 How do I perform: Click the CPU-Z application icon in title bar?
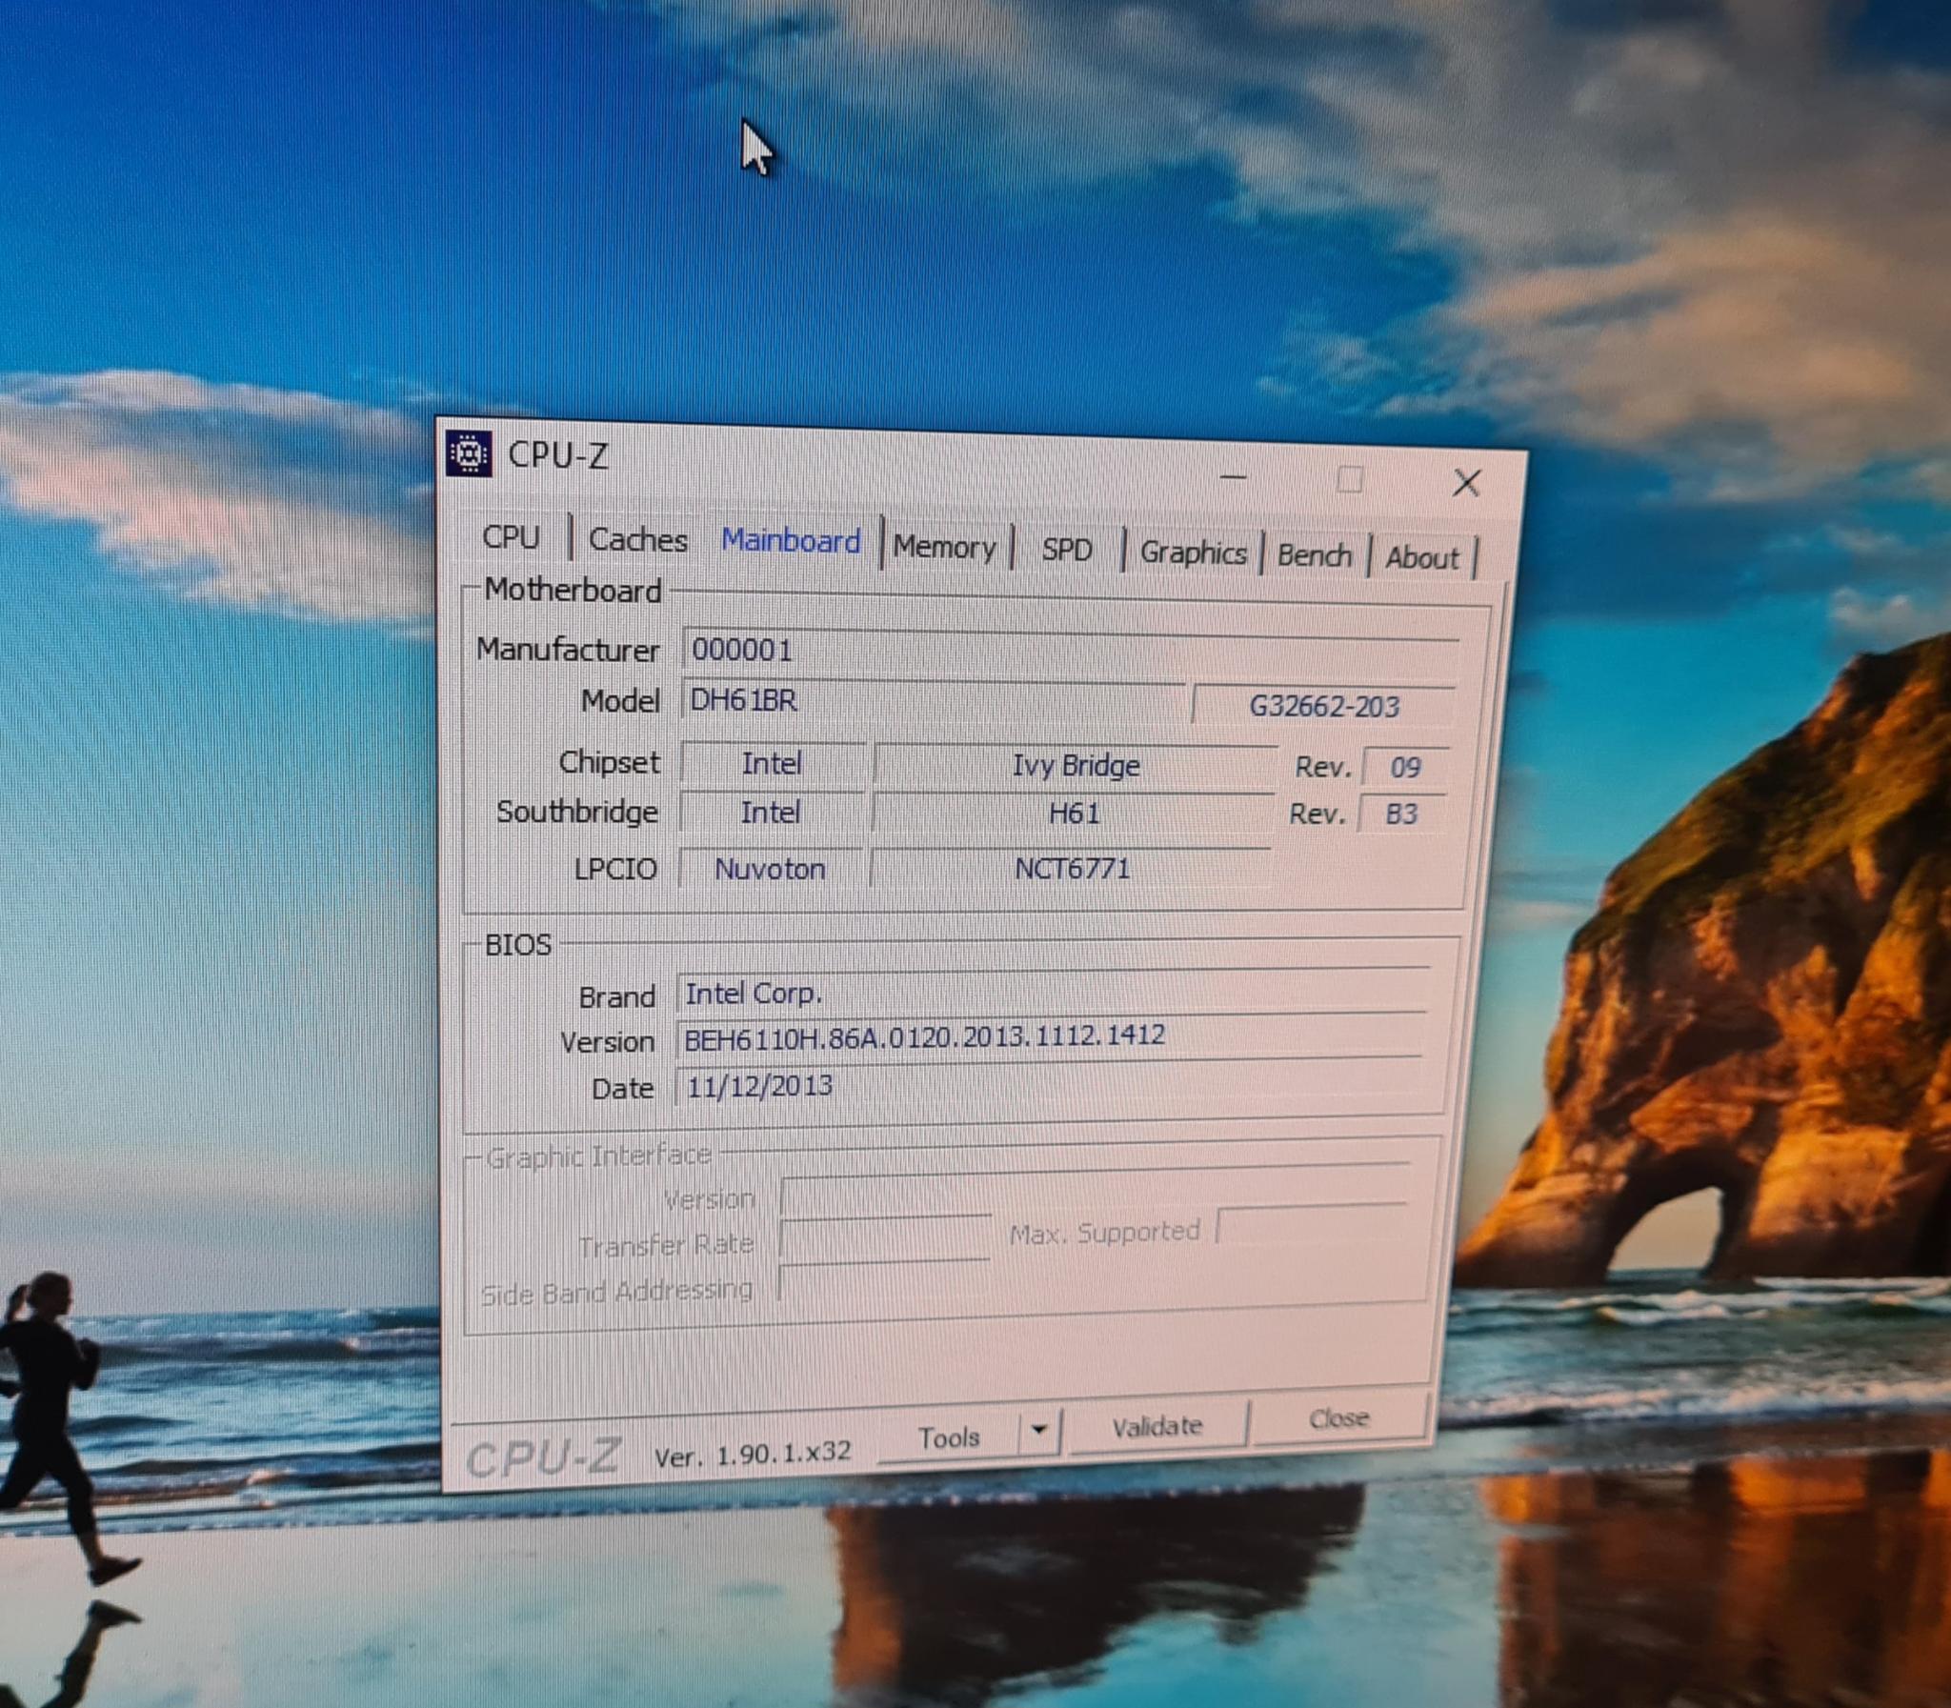[x=469, y=453]
